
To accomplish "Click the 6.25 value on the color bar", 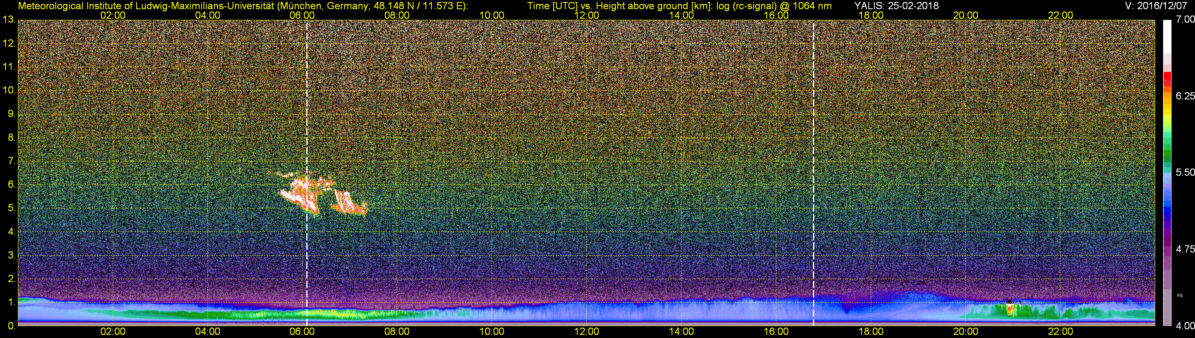I will point(1185,96).
